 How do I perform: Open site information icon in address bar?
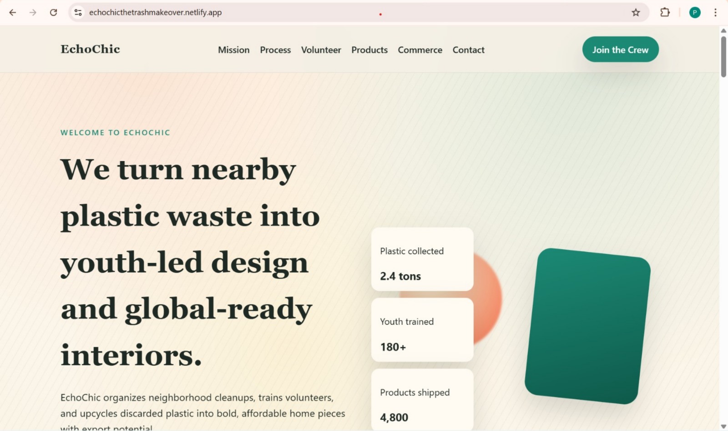78,12
